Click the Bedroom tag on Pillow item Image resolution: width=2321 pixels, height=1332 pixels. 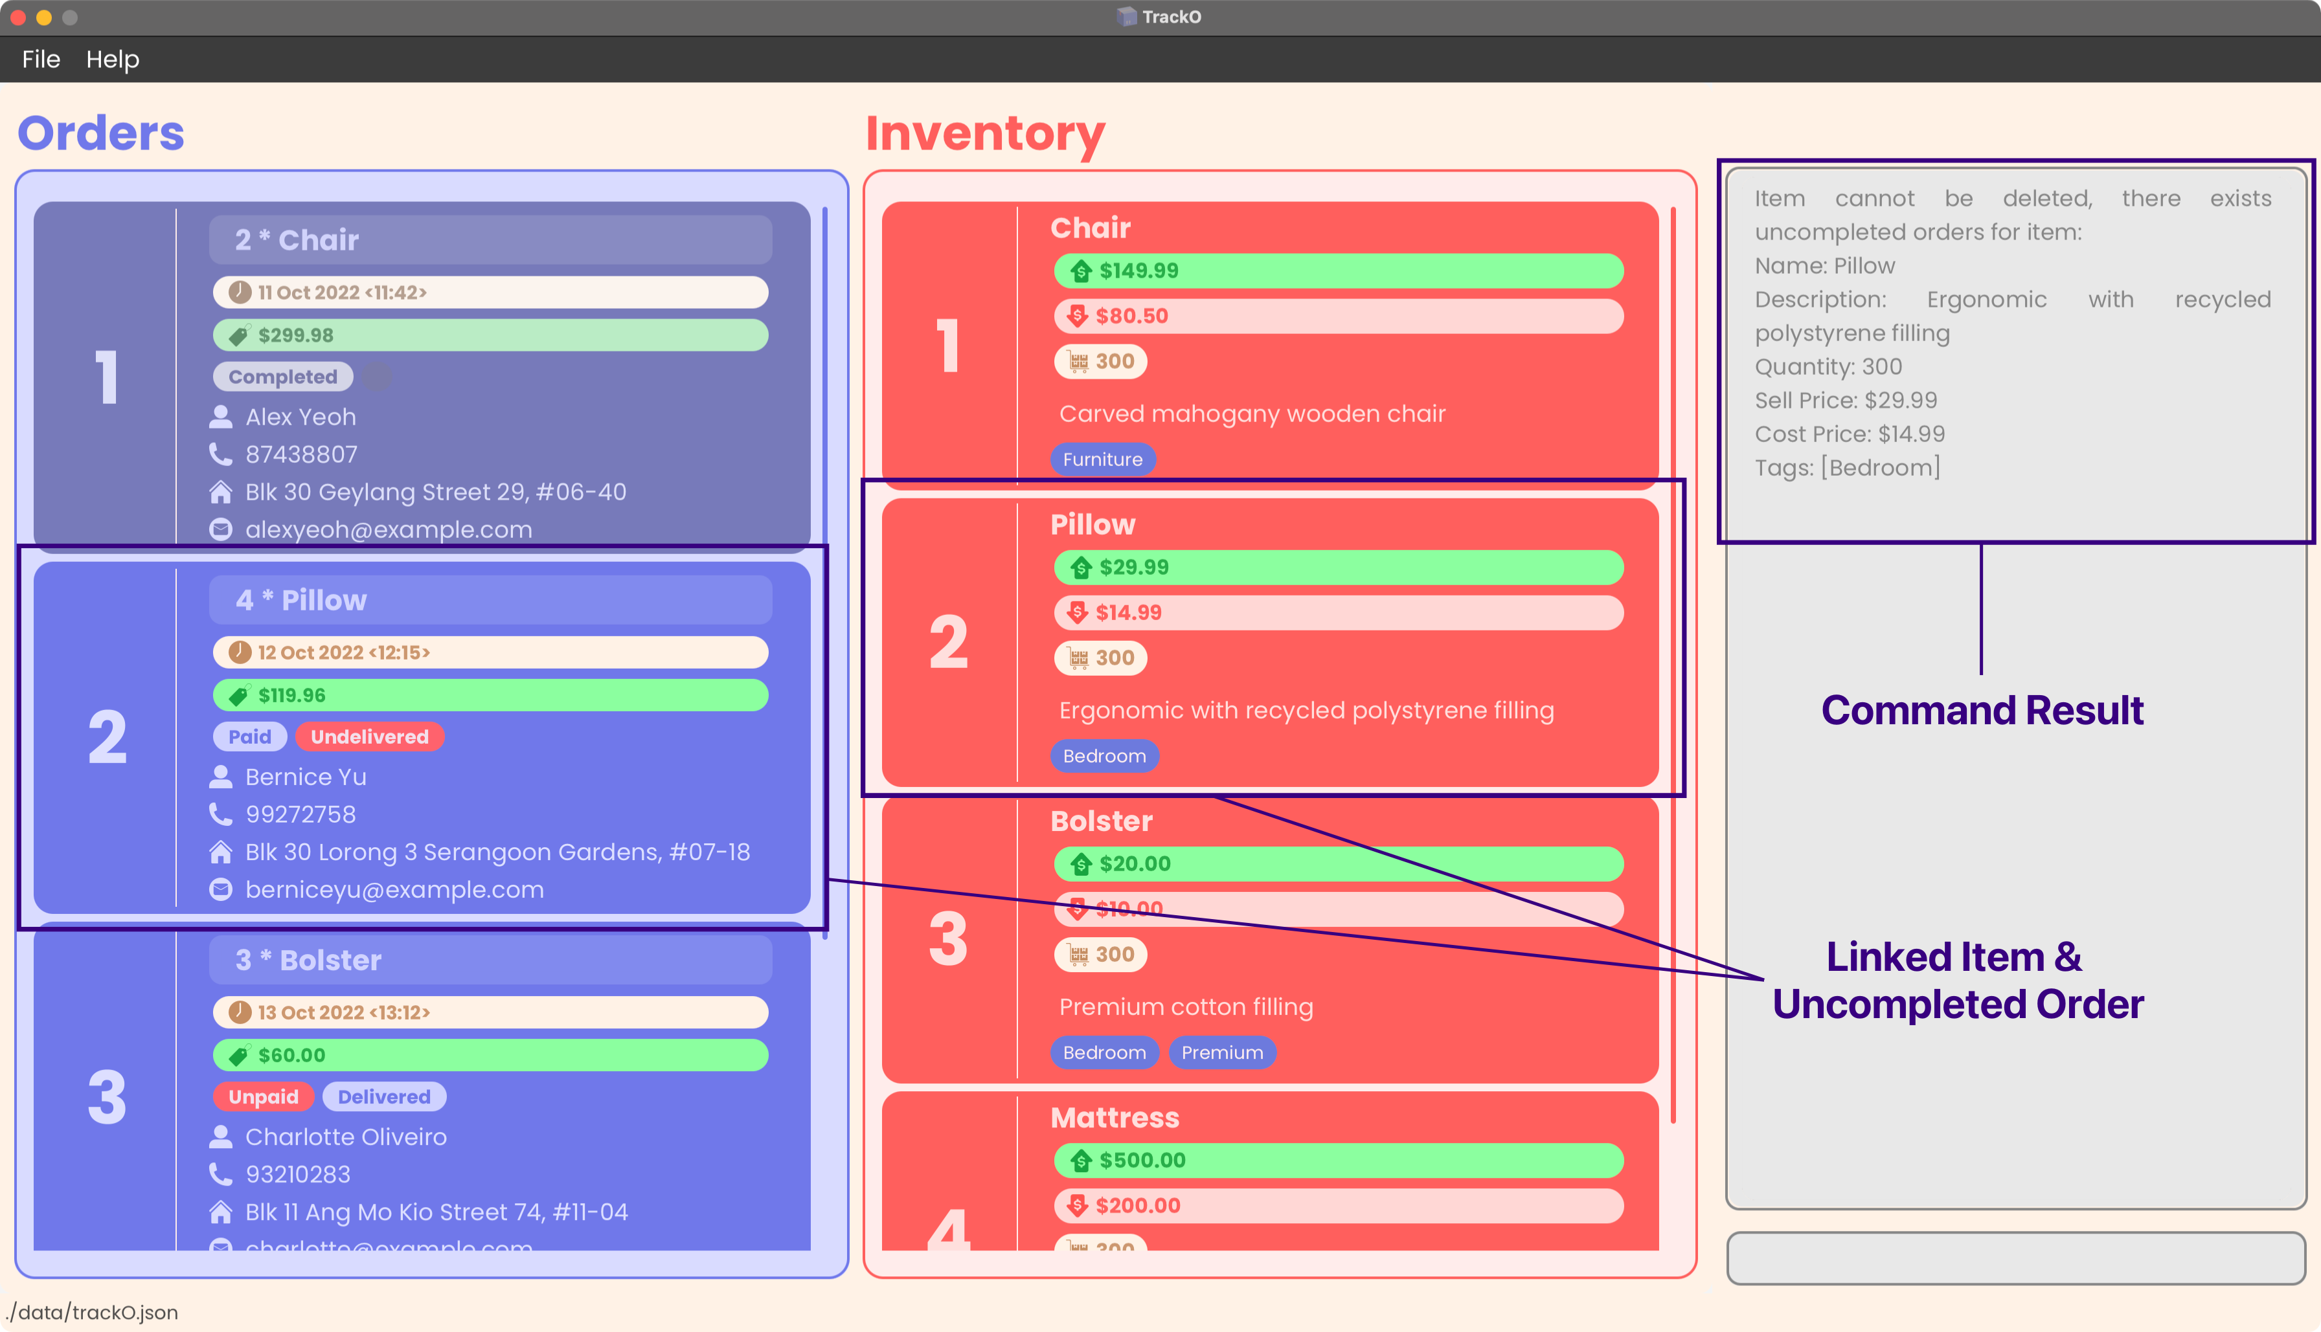click(1105, 756)
